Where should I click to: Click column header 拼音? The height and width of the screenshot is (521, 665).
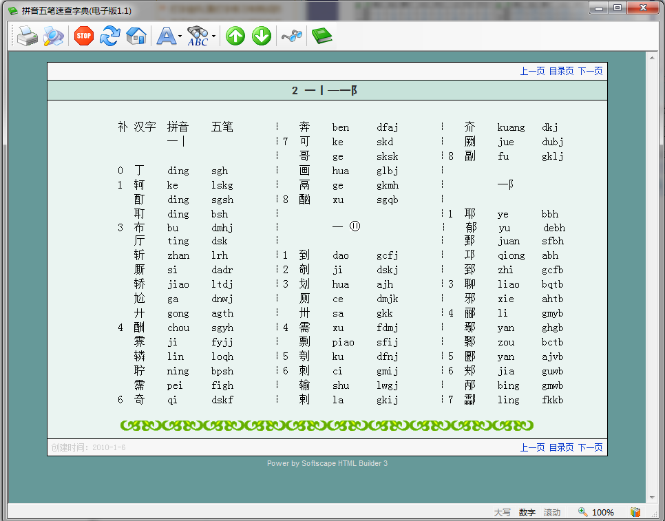point(178,127)
